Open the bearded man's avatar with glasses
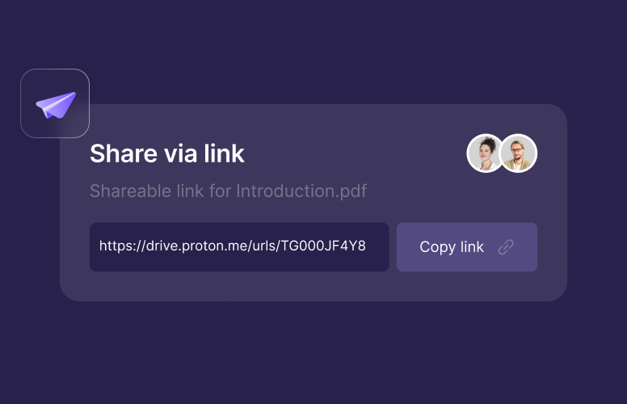Screen dimensions: 627x404 tap(519, 154)
